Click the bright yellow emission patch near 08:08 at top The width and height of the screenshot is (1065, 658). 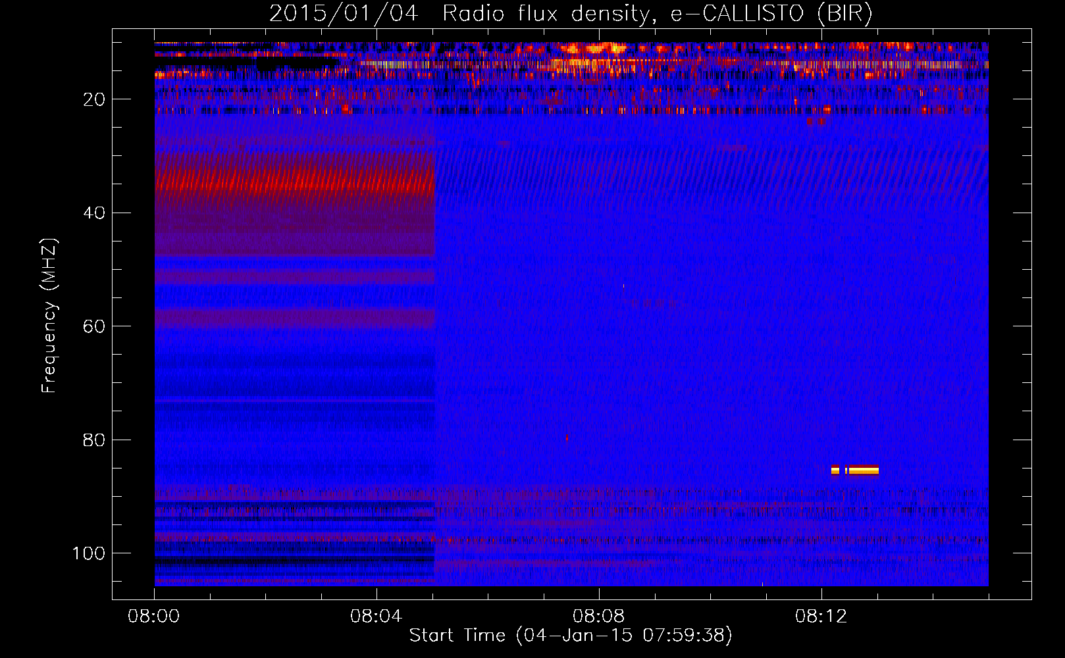click(x=594, y=48)
